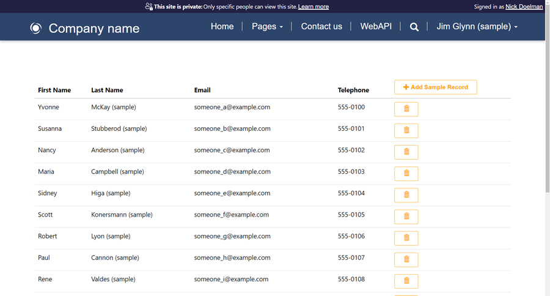Open the Jim Glynn (sample) user menu
This screenshot has height=296, width=550.
coord(477,26)
